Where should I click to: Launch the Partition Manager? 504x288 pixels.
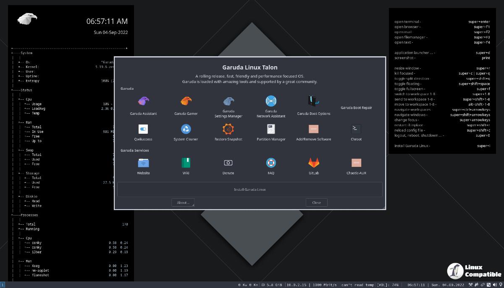pos(271,132)
